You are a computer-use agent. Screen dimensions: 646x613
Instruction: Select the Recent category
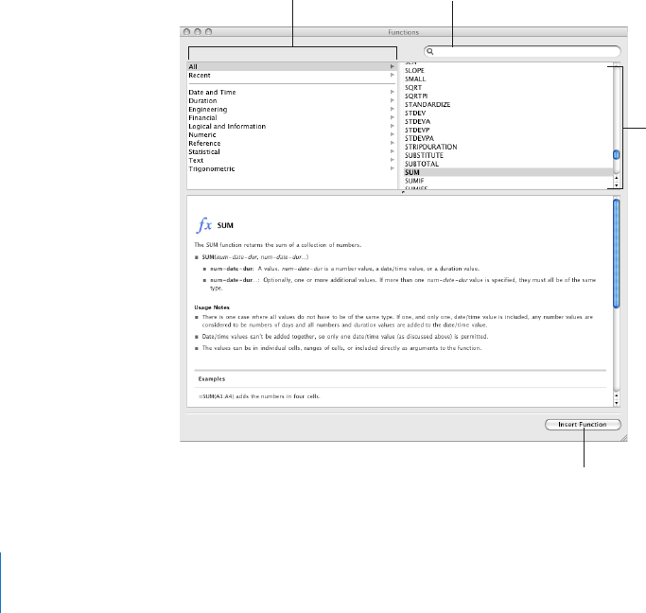[x=291, y=75]
